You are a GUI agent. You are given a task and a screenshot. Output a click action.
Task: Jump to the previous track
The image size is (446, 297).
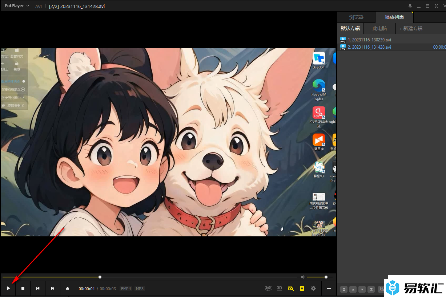[x=38, y=288]
